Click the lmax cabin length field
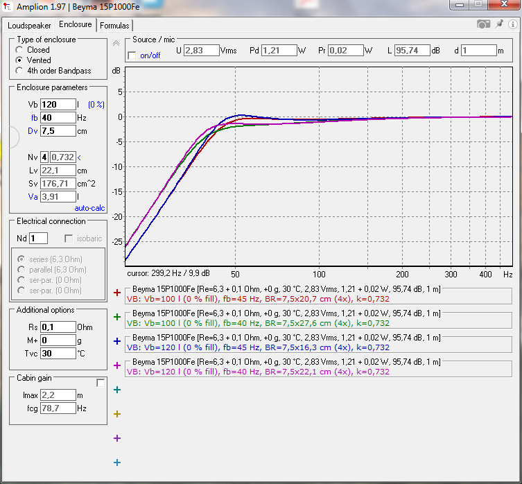This screenshot has height=484, width=522. (x=58, y=395)
